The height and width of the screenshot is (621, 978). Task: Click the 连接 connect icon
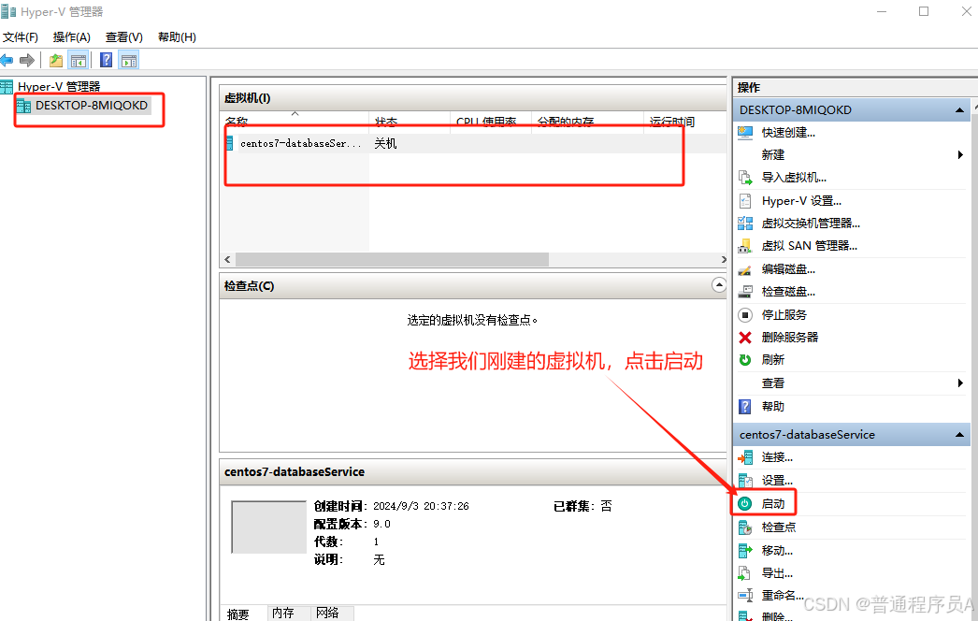pyautogui.click(x=745, y=457)
